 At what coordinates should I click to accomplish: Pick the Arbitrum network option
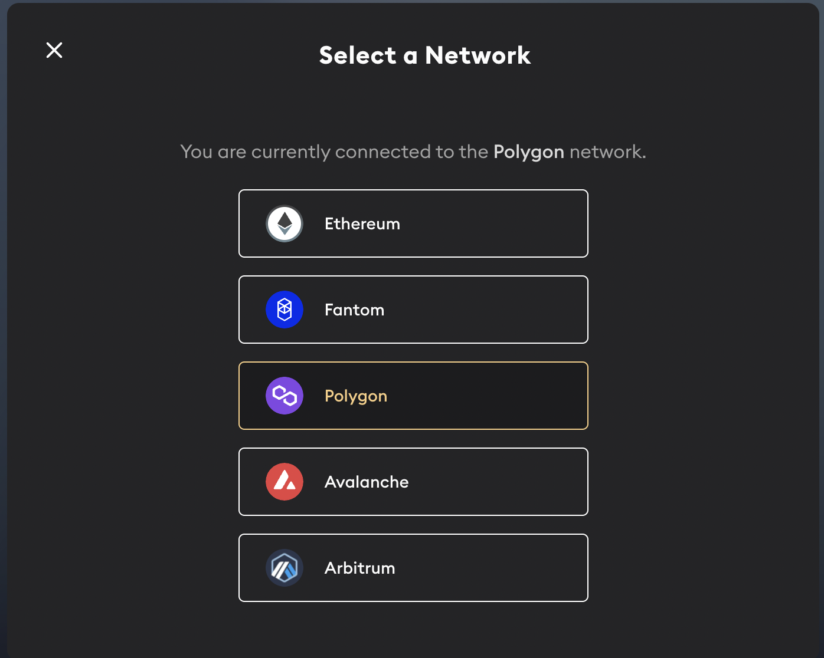pyautogui.click(x=413, y=568)
